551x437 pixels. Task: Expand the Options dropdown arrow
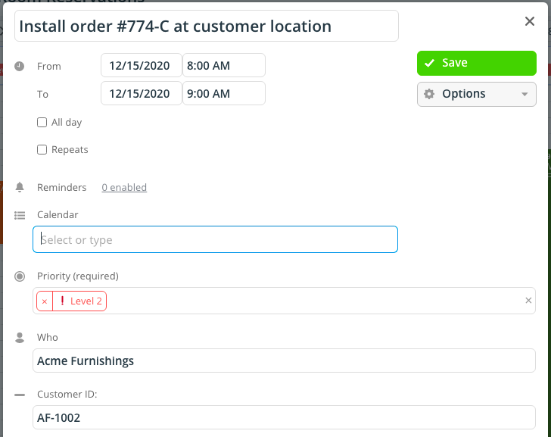pos(524,95)
